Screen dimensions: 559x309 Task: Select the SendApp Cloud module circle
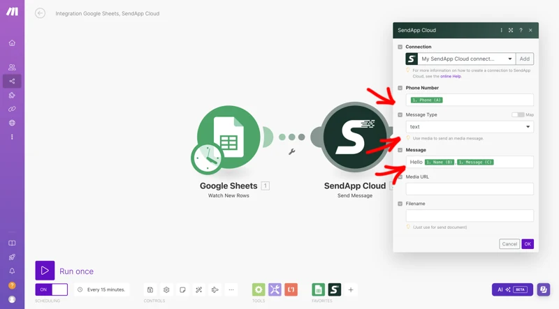point(354,137)
